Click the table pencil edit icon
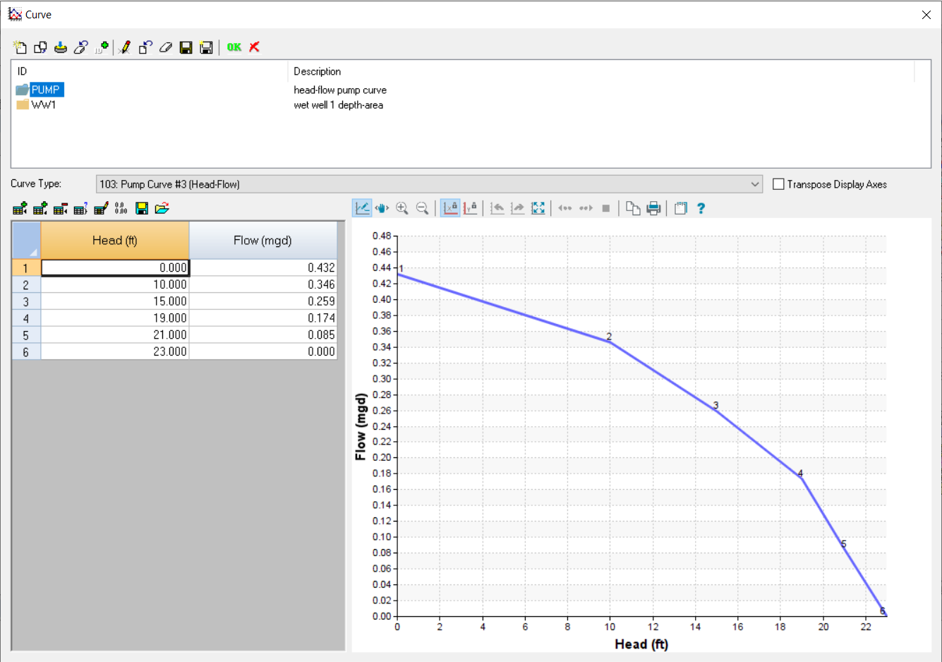 (101, 208)
